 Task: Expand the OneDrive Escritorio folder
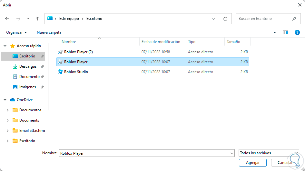[x=8, y=141]
